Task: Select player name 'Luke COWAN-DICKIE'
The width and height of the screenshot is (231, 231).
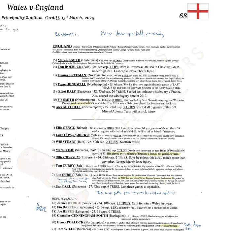Action: click(x=73, y=135)
